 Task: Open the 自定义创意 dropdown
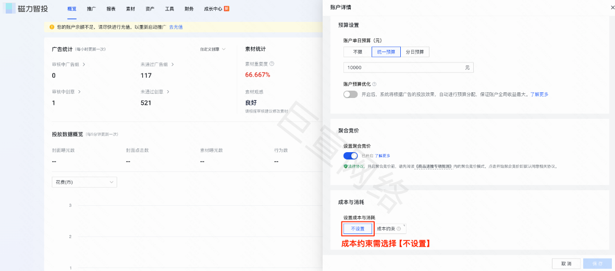pyautogui.click(x=213, y=50)
